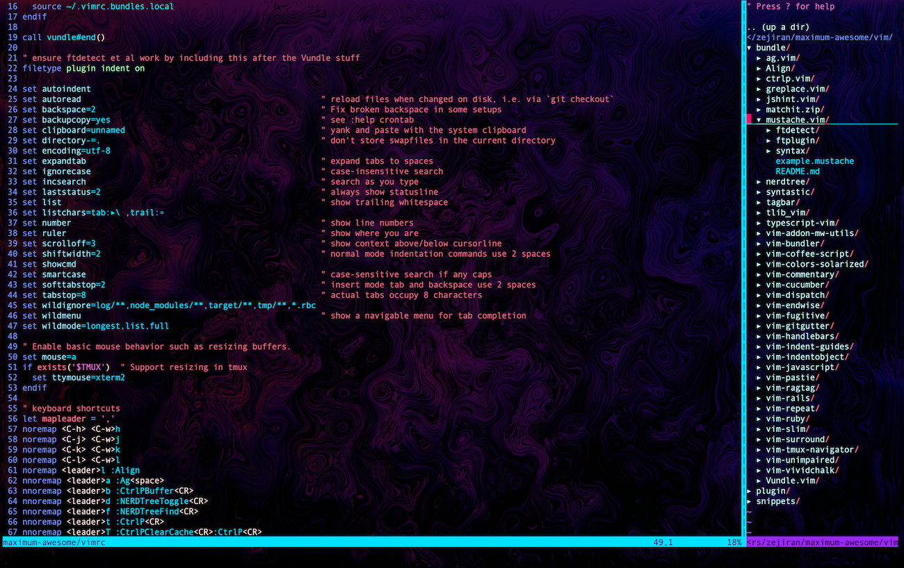Expand the ftdetect/ folder arrow
This screenshot has height=568, width=904.
click(769, 131)
